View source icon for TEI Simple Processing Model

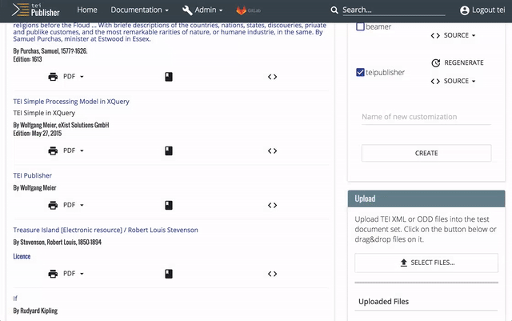[272, 151]
